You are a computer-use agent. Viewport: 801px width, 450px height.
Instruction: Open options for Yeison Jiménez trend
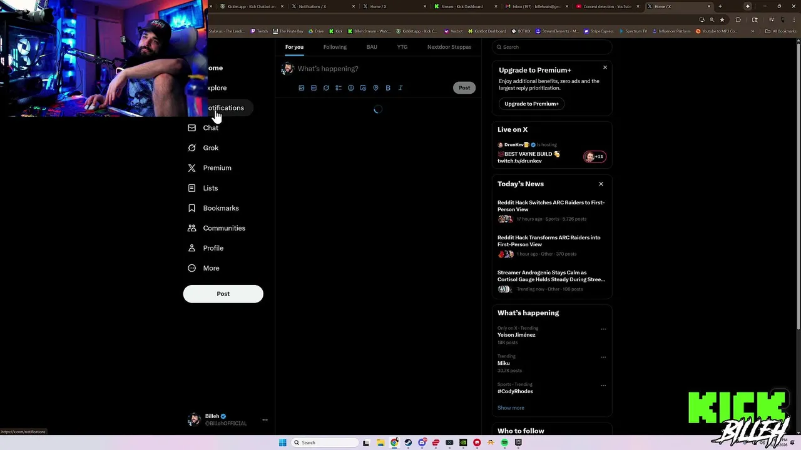click(603, 329)
